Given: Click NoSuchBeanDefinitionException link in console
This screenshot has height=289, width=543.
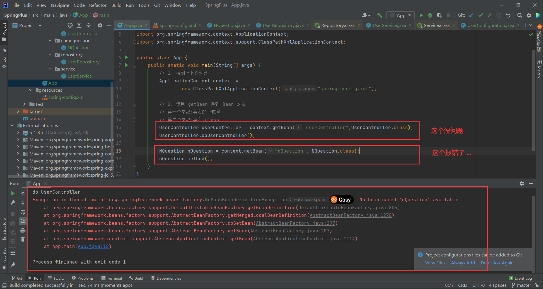Looking at the screenshot, I should [x=246, y=200].
